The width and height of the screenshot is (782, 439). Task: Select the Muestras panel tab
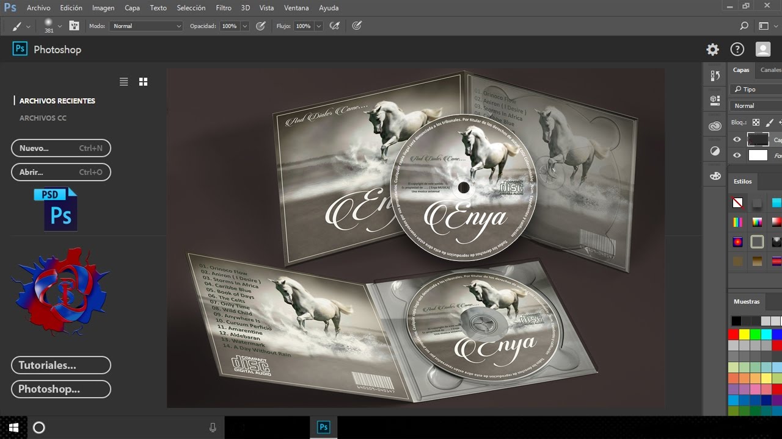pyautogui.click(x=747, y=301)
